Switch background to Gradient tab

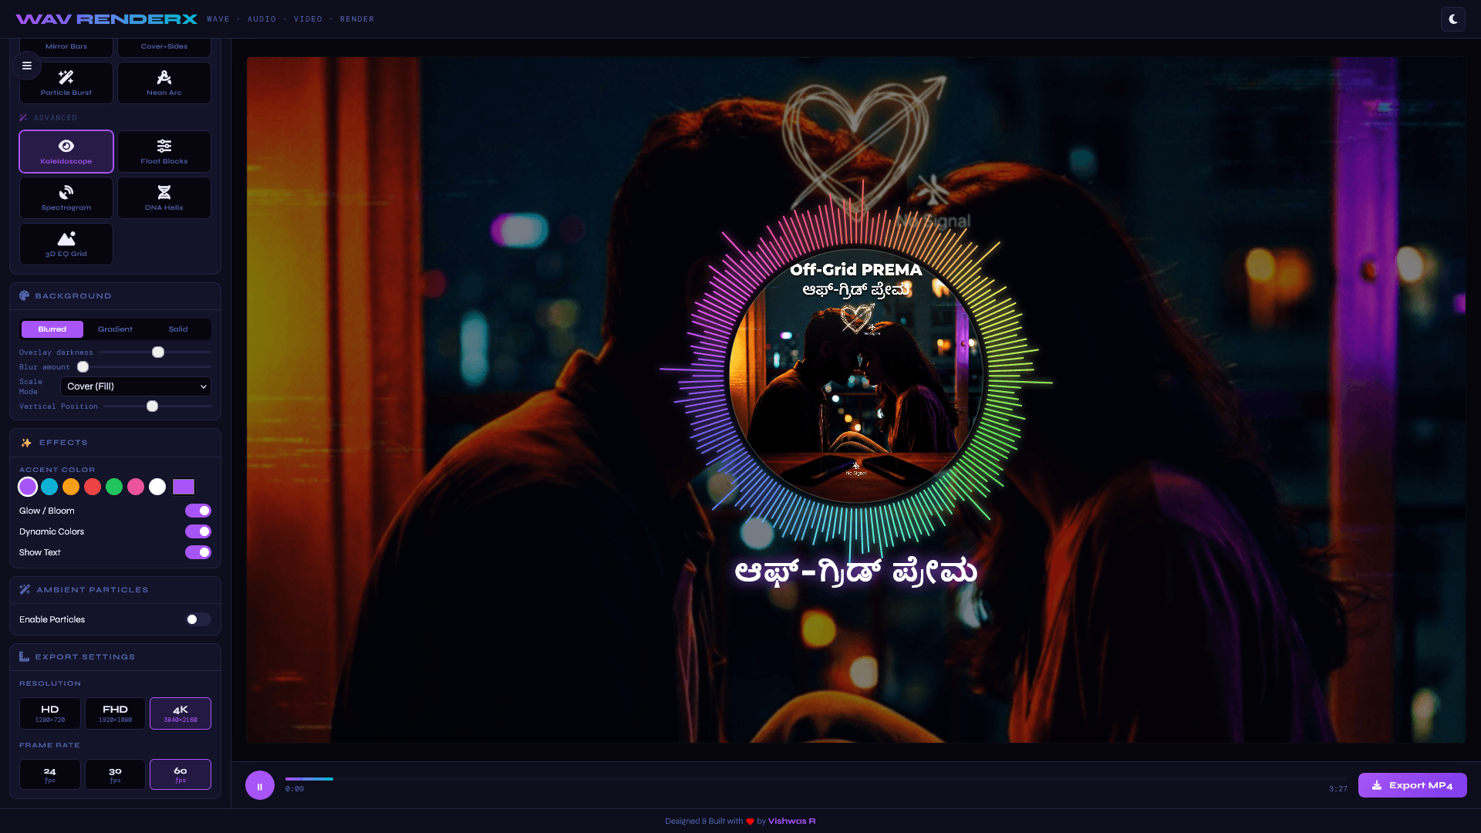coord(115,329)
